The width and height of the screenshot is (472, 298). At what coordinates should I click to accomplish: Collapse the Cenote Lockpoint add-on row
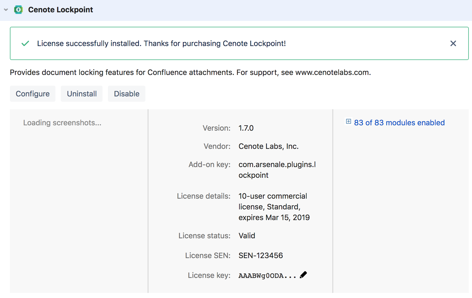click(x=6, y=10)
